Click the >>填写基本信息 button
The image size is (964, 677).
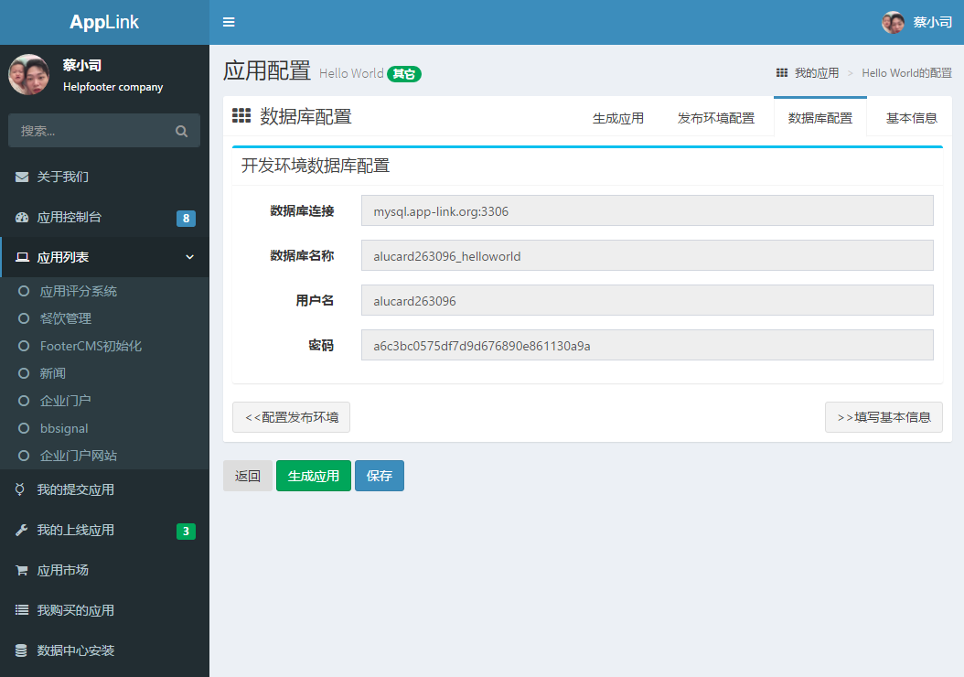click(884, 417)
